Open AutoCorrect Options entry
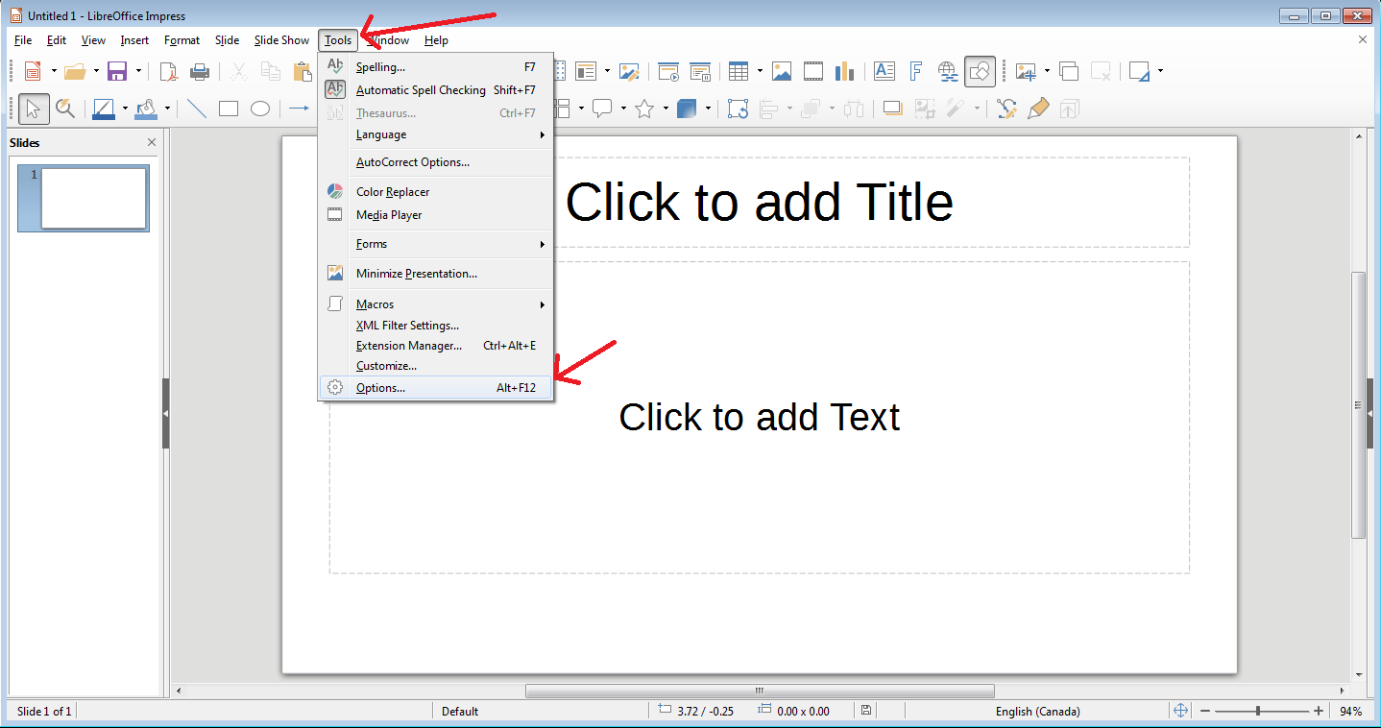Viewport: 1381px width, 728px height. 435,162
